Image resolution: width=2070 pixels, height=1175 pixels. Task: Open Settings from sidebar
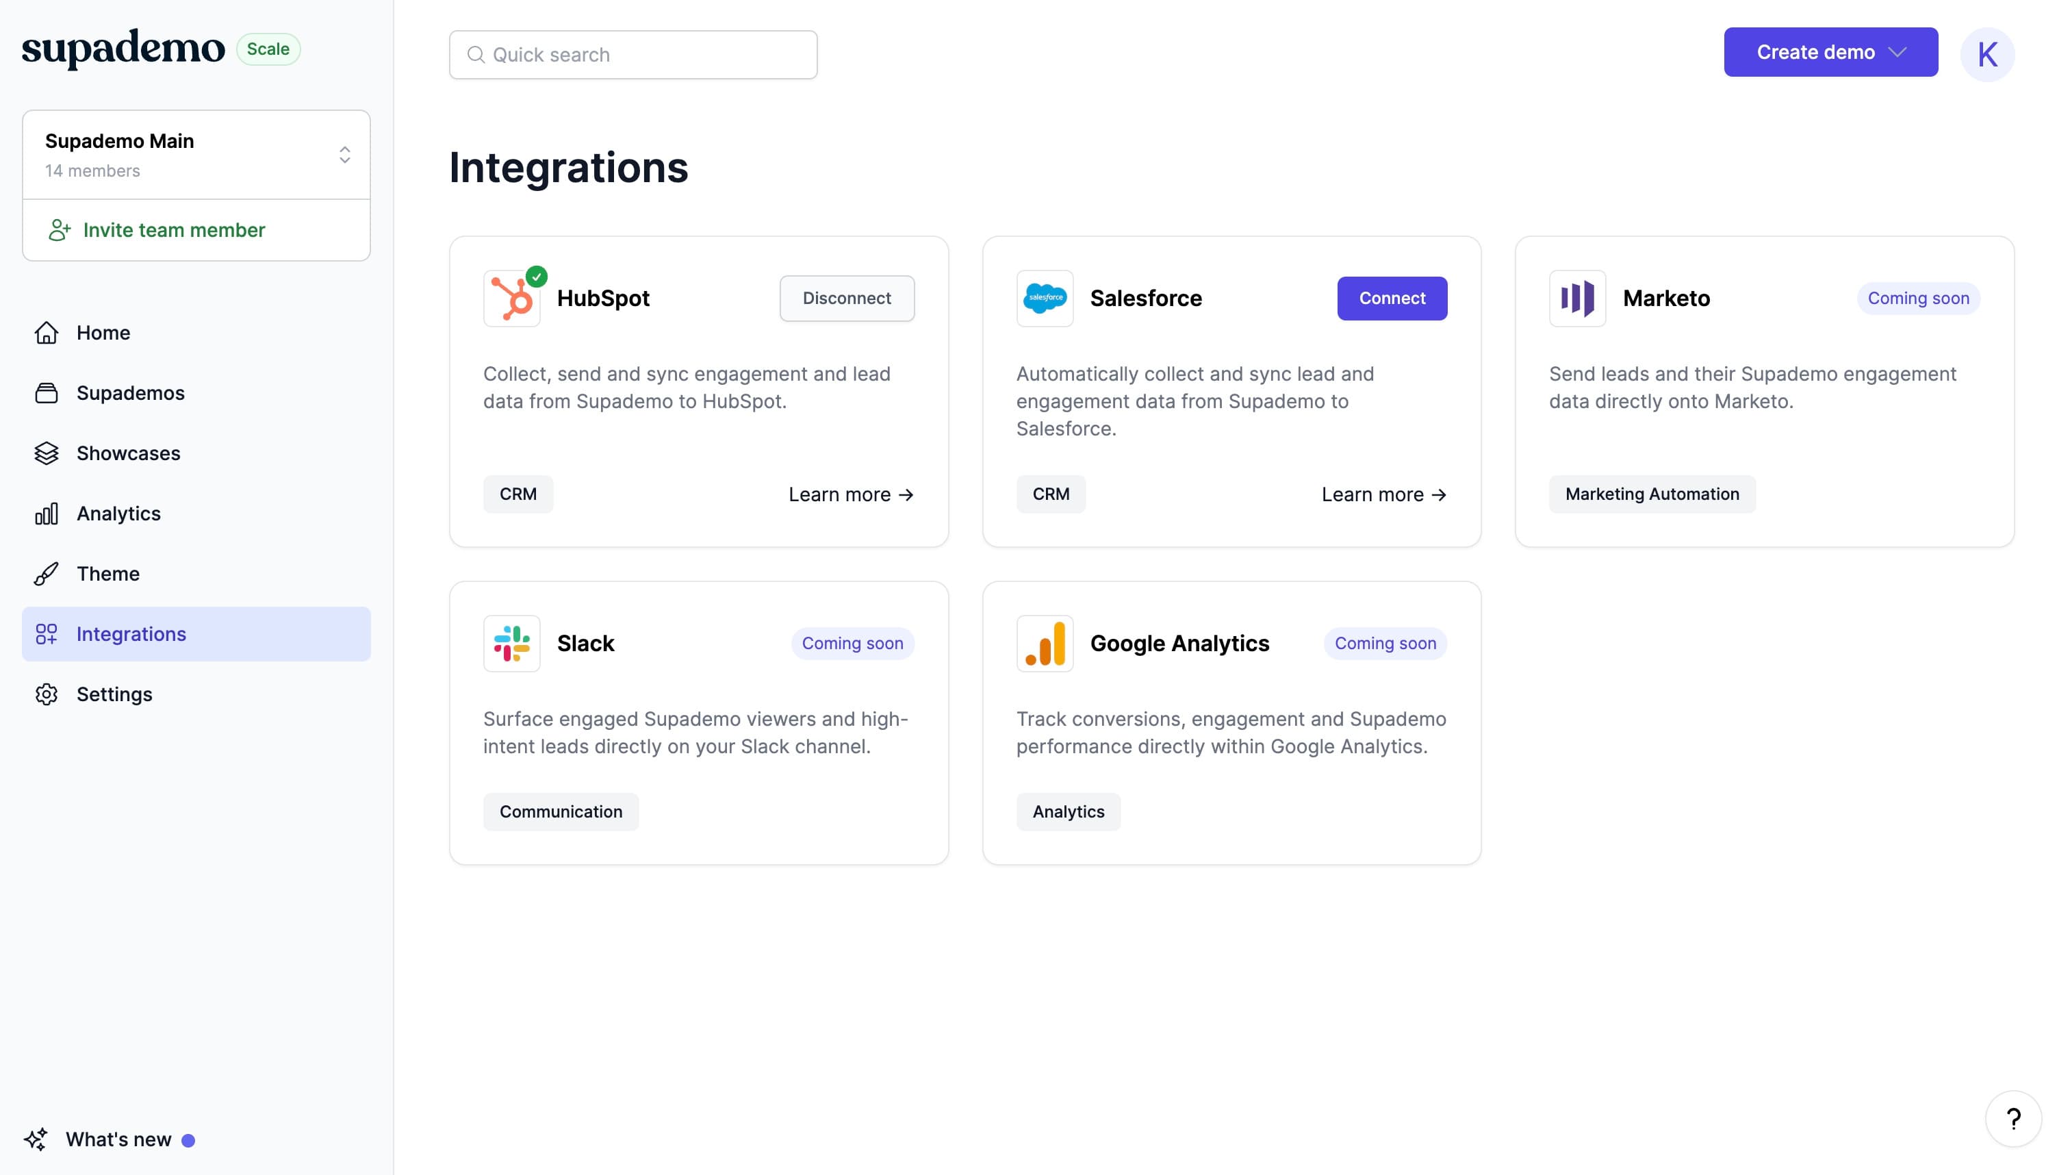[x=196, y=694]
